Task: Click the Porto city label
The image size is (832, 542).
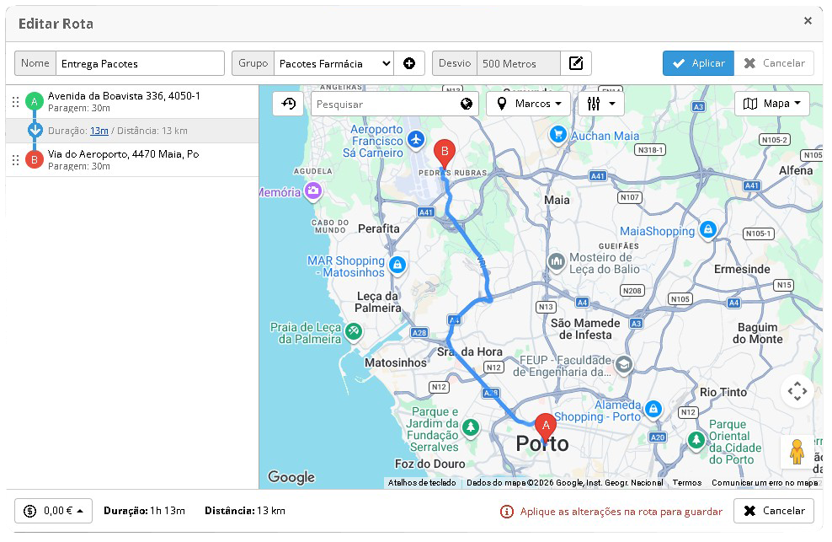Action: tap(542, 444)
